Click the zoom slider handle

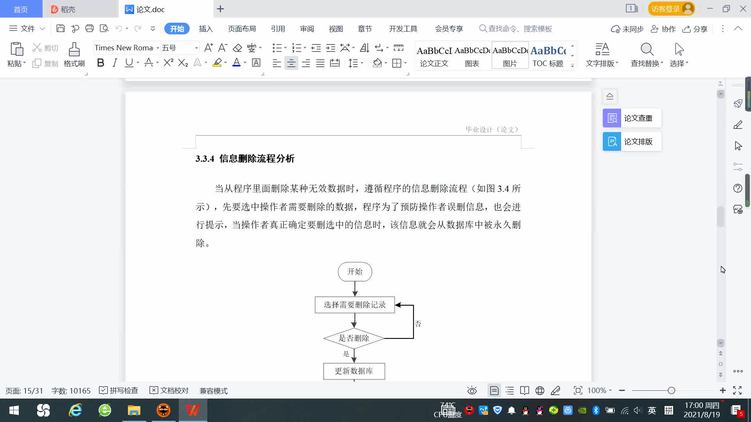(x=671, y=391)
